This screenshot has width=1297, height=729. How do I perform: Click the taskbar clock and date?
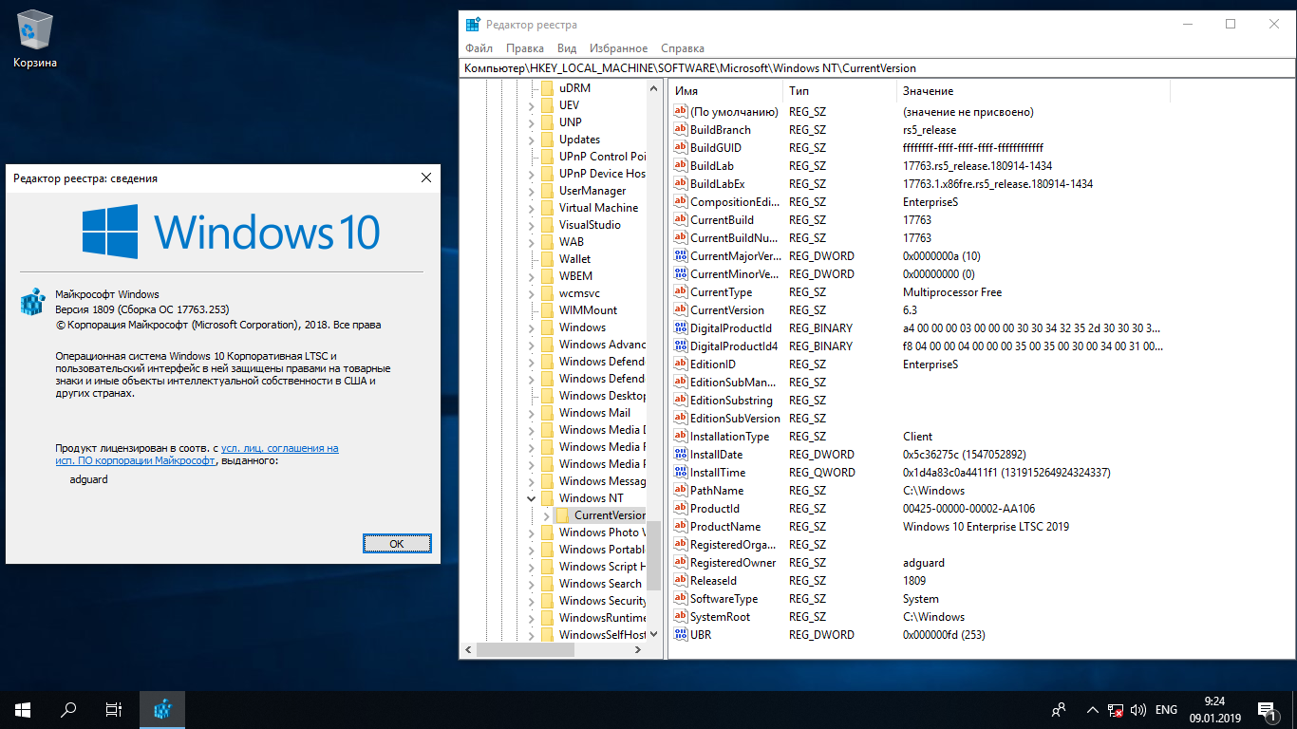[x=1213, y=709]
